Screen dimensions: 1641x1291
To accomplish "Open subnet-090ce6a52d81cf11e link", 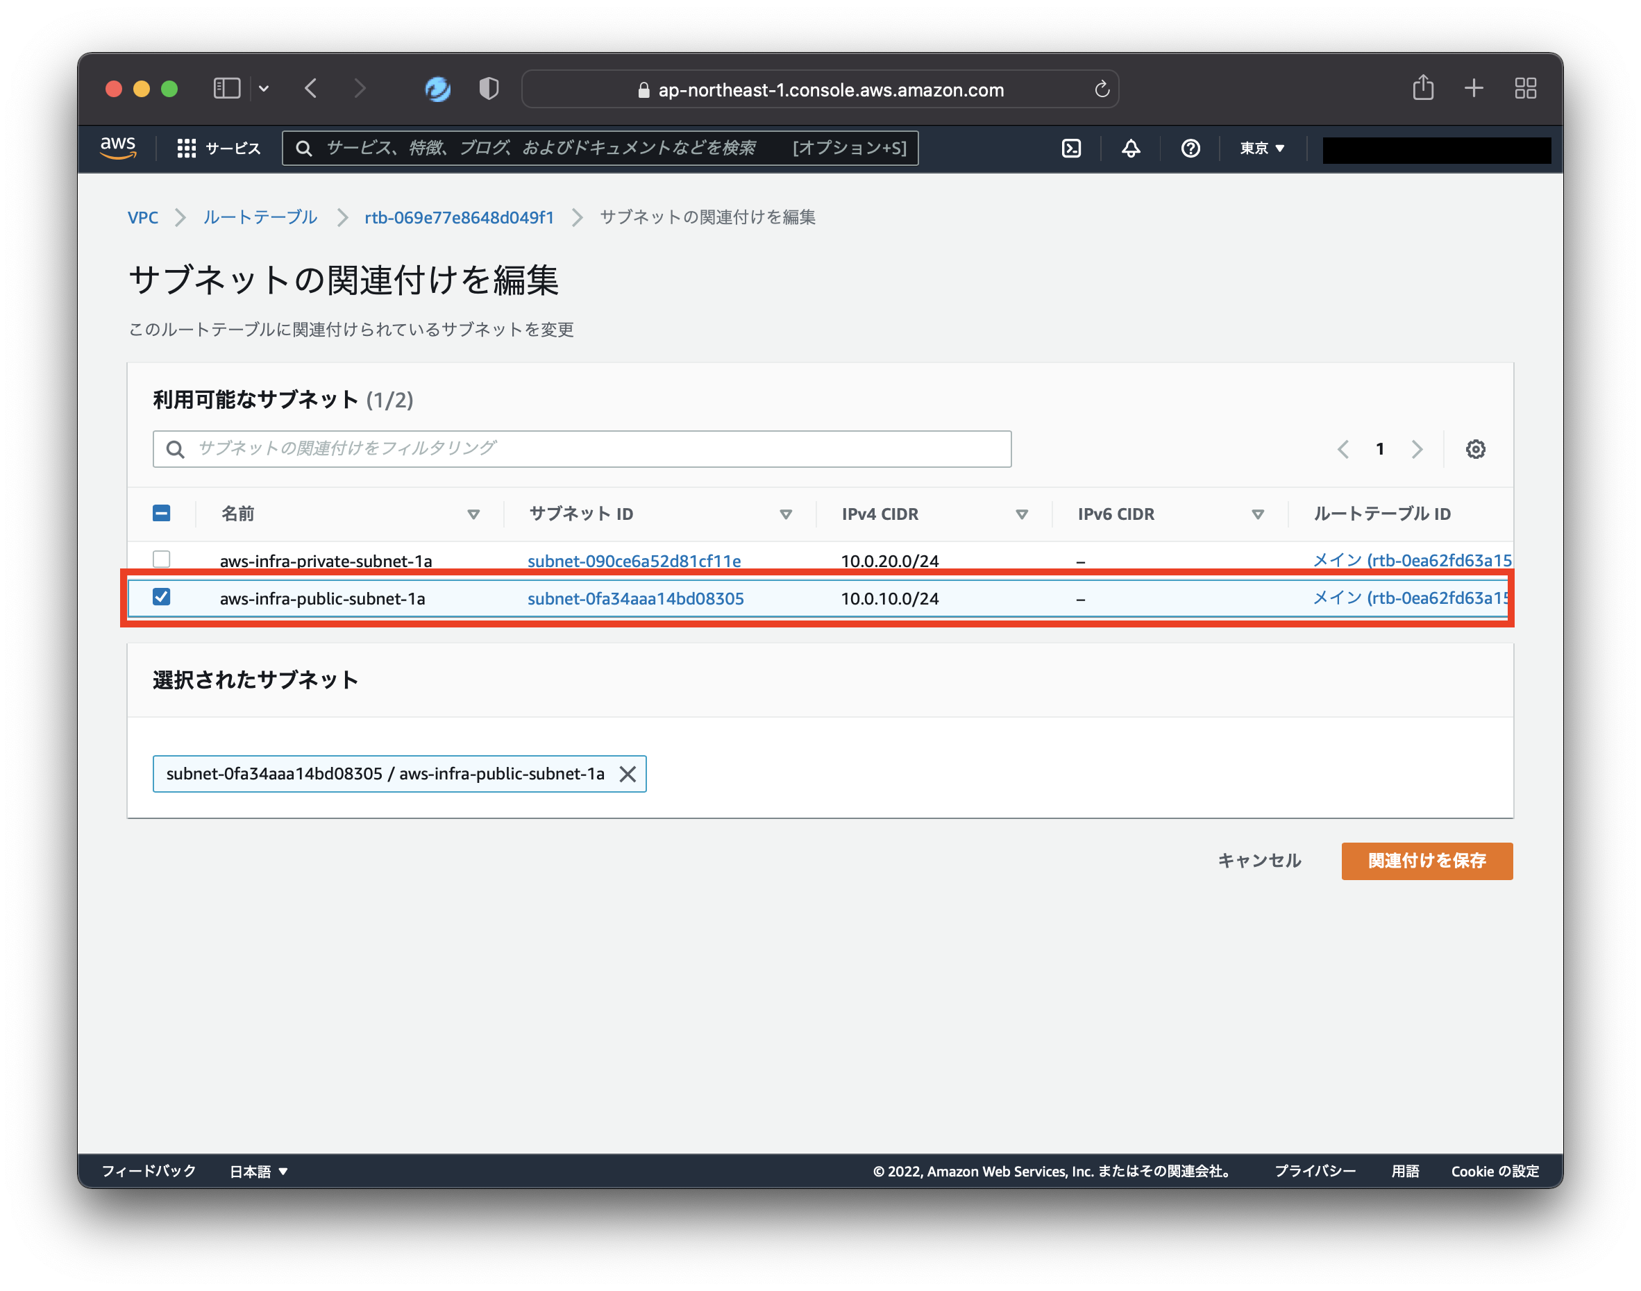I will click(x=633, y=561).
